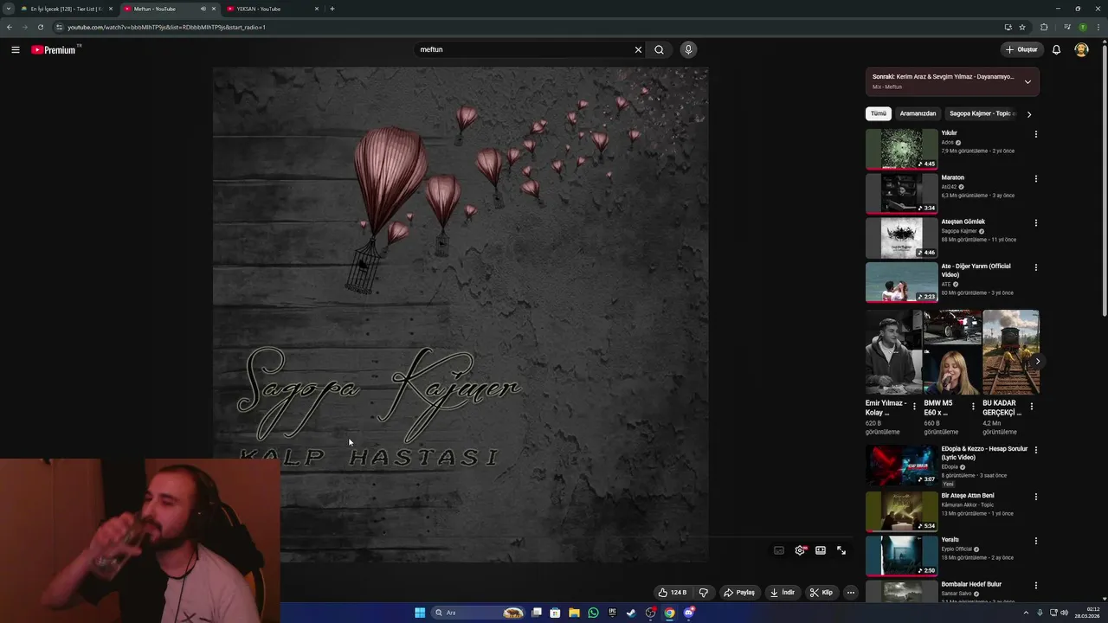Switch player to theater mode
The width and height of the screenshot is (1108, 623).
point(821,550)
